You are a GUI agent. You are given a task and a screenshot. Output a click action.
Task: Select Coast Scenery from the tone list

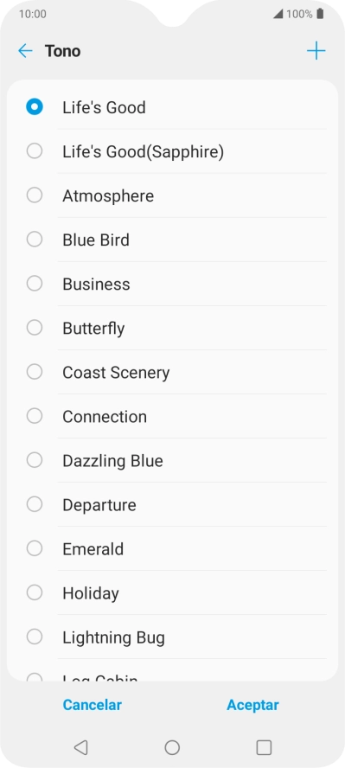[x=172, y=372]
